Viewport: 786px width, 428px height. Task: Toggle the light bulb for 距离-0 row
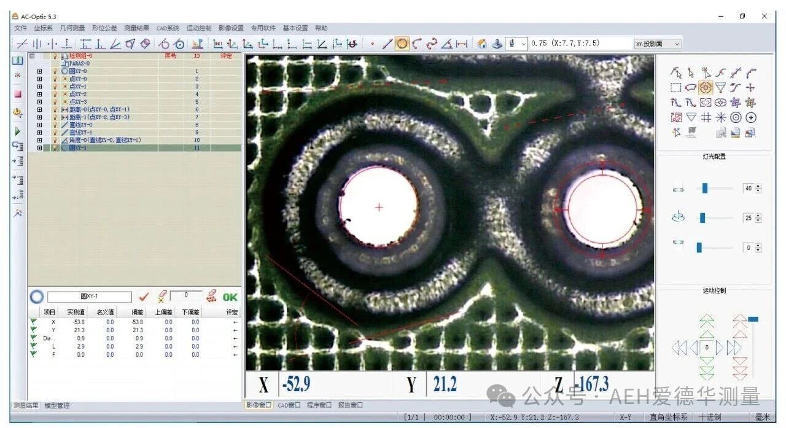pos(55,109)
